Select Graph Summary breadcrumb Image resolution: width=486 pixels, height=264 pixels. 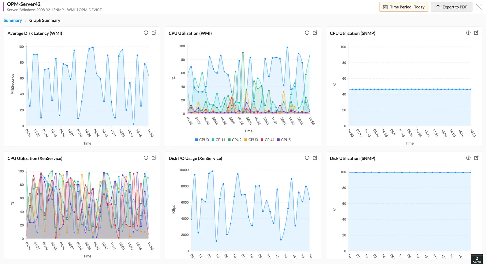(45, 20)
